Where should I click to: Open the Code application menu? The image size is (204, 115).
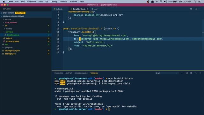[10, 2]
